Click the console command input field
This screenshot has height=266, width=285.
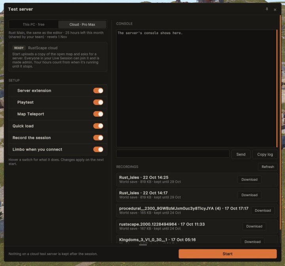coord(173,154)
